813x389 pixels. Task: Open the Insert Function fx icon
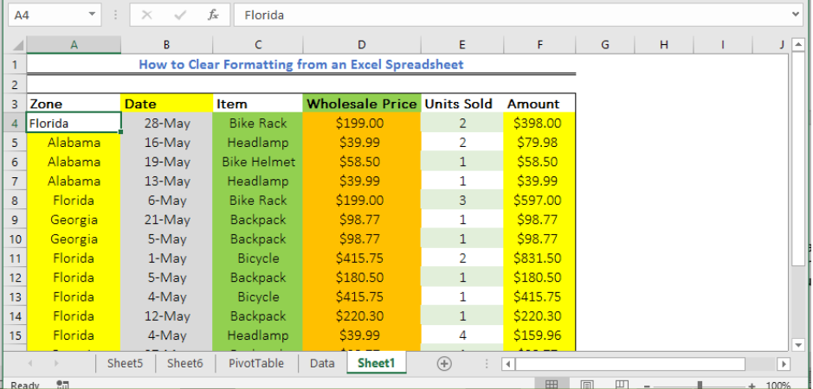point(213,15)
